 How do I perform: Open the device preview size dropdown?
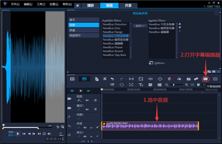click(x=61, y=134)
